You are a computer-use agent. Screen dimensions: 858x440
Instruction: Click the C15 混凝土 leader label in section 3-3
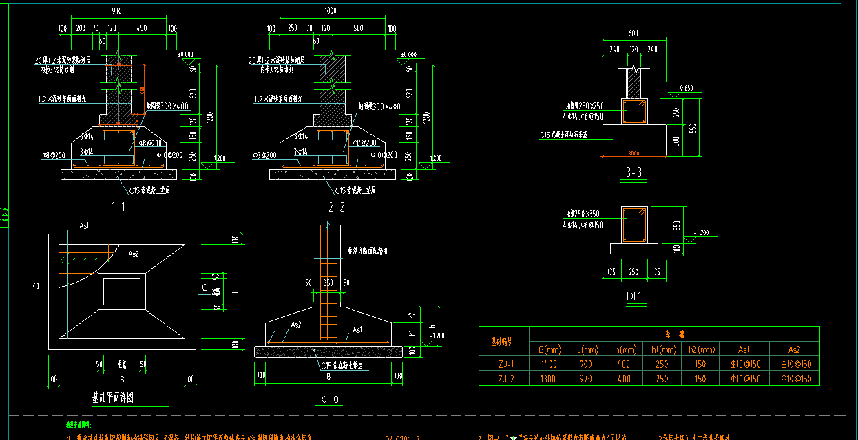click(565, 135)
